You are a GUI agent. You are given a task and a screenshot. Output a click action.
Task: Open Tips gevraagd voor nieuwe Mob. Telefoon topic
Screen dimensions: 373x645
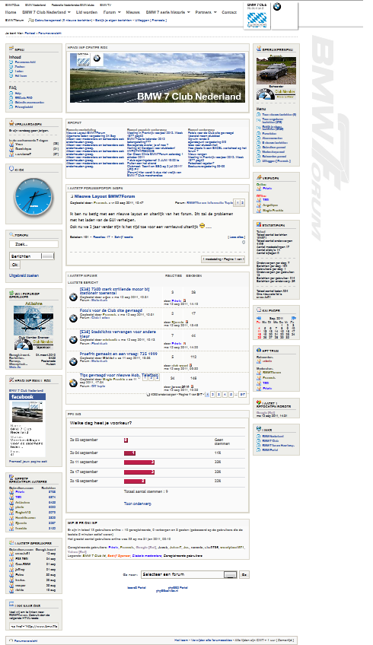[x=119, y=375]
